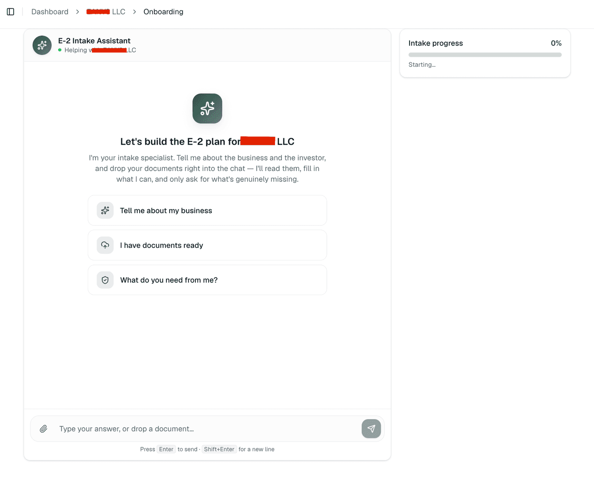Click the sparkle icon beside Tell me
The height and width of the screenshot is (491, 594).
tap(105, 210)
